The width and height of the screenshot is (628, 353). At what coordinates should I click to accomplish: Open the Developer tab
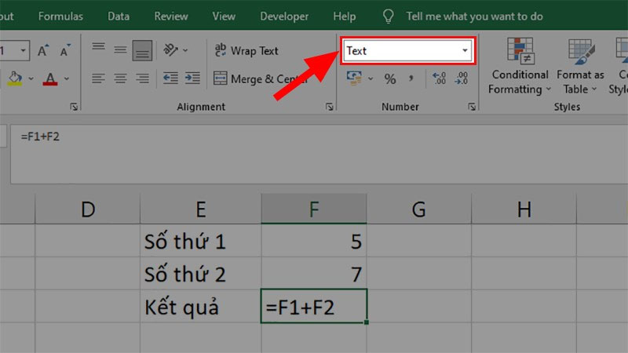[283, 16]
